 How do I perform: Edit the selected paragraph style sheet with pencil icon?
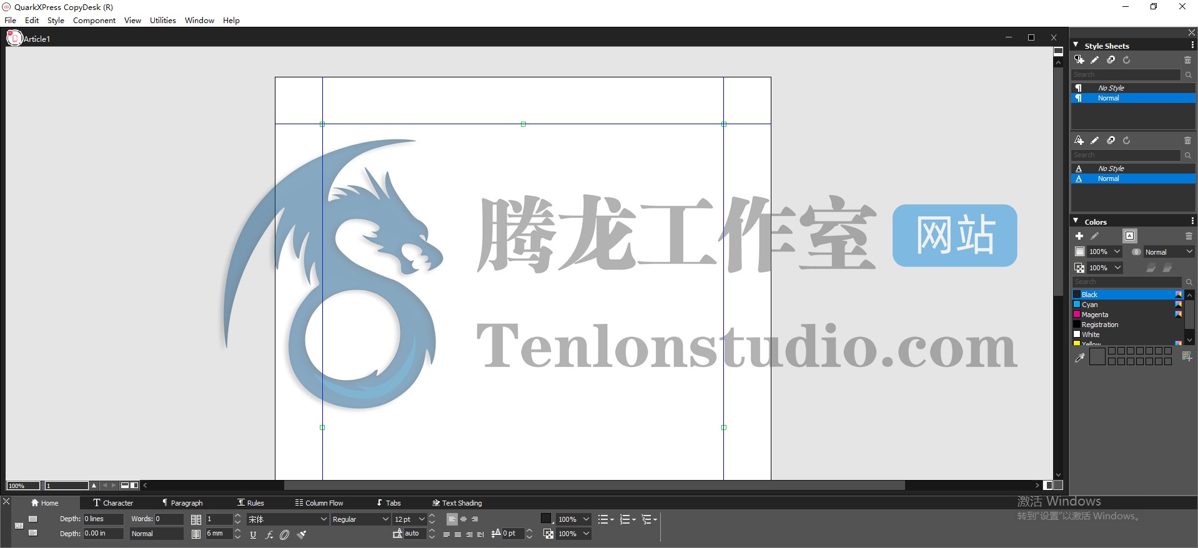[1095, 60]
